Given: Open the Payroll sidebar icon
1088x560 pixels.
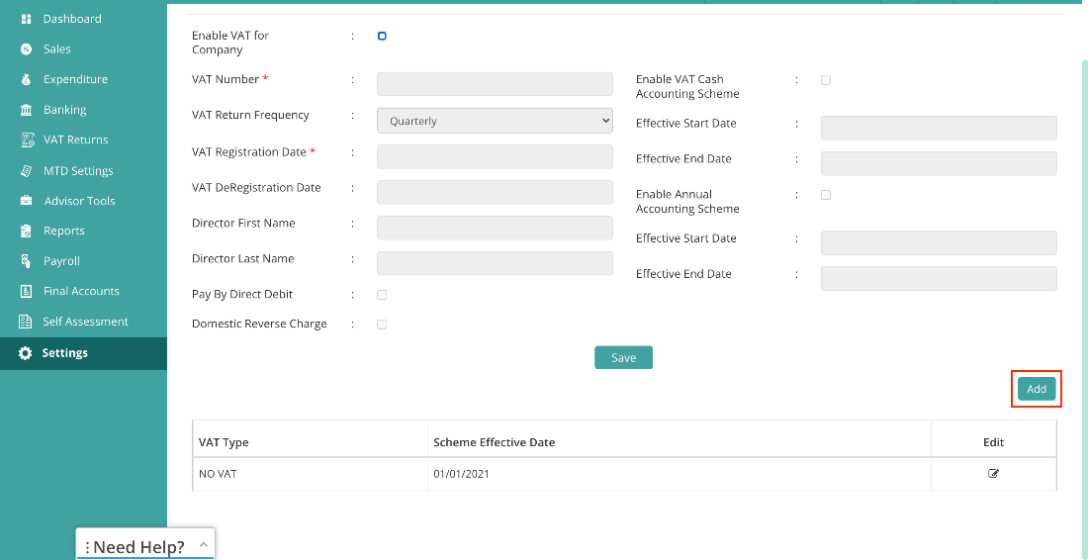Looking at the screenshot, I should (x=26, y=261).
